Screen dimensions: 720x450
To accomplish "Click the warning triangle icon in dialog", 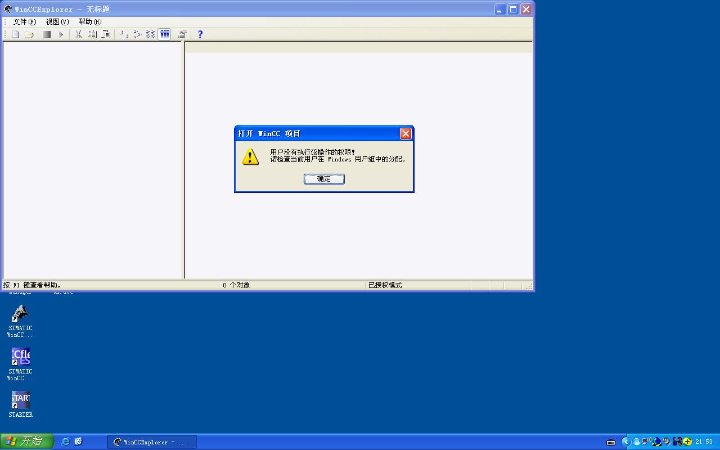I will click(250, 156).
